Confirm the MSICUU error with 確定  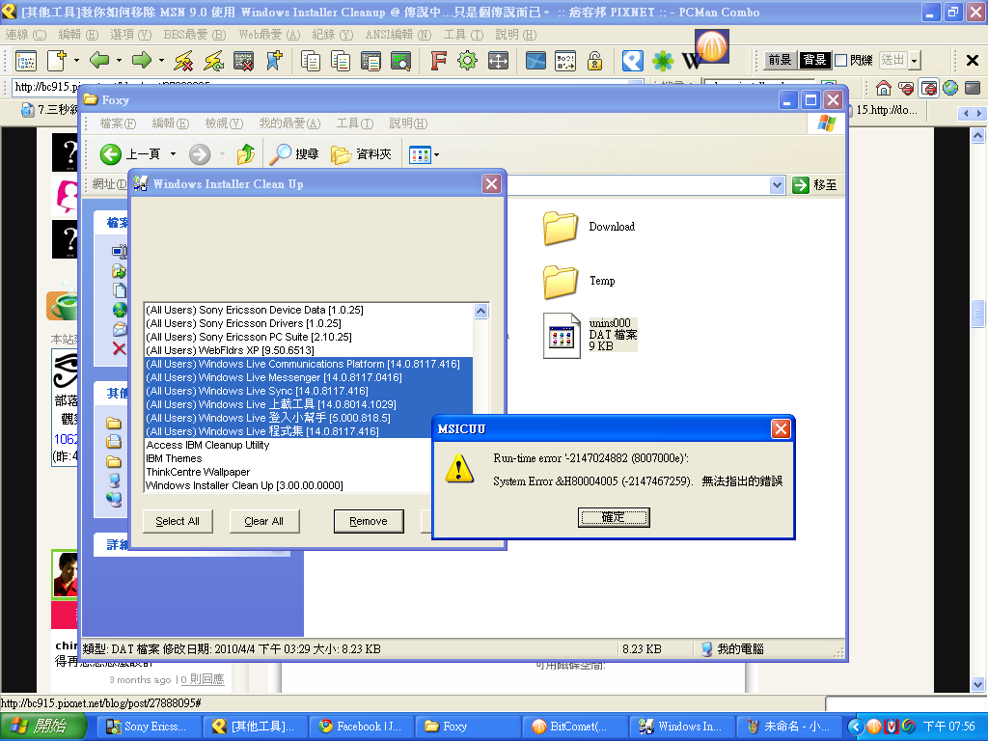pyautogui.click(x=614, y=517)
